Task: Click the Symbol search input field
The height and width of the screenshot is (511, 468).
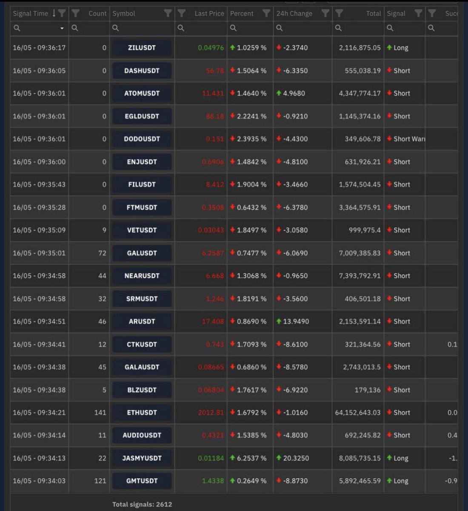Action: point(140,28)
